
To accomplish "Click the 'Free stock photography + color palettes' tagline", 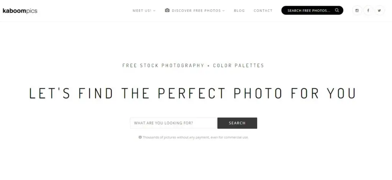I will (x=193, y=66).
